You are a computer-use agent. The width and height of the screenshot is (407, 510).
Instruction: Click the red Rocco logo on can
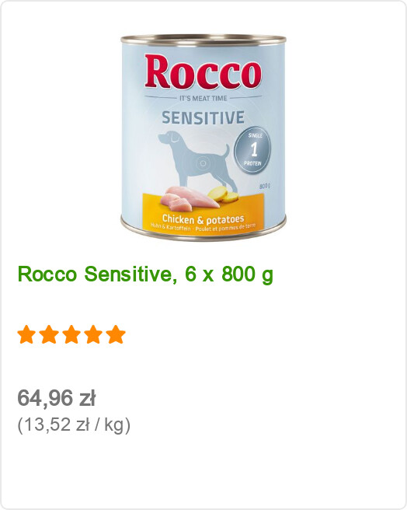click(203, 72)
